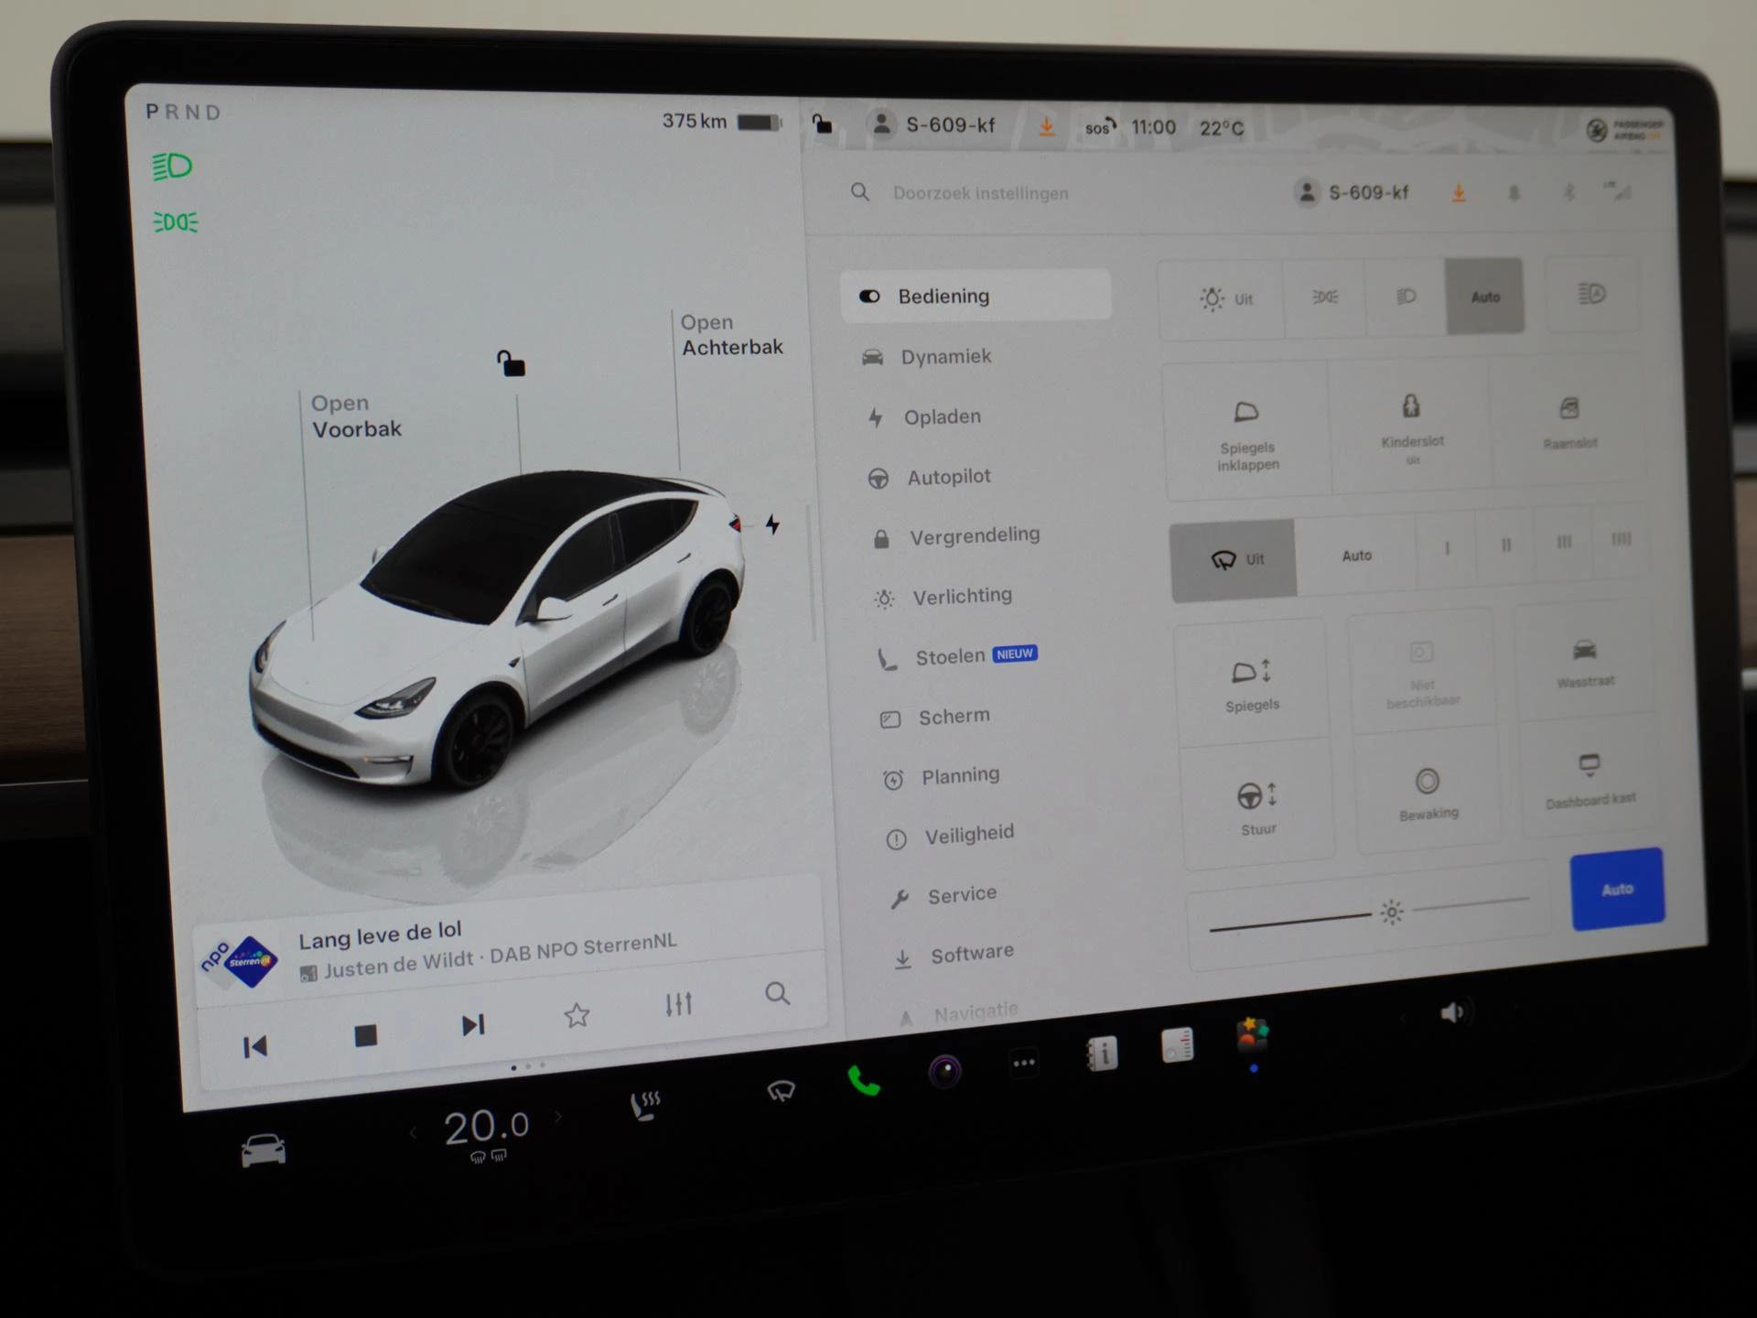The height and width of the screenshot is (1318, 1757).
Task: Tap the wiper icon in bottom bar
Action: 781,1090
